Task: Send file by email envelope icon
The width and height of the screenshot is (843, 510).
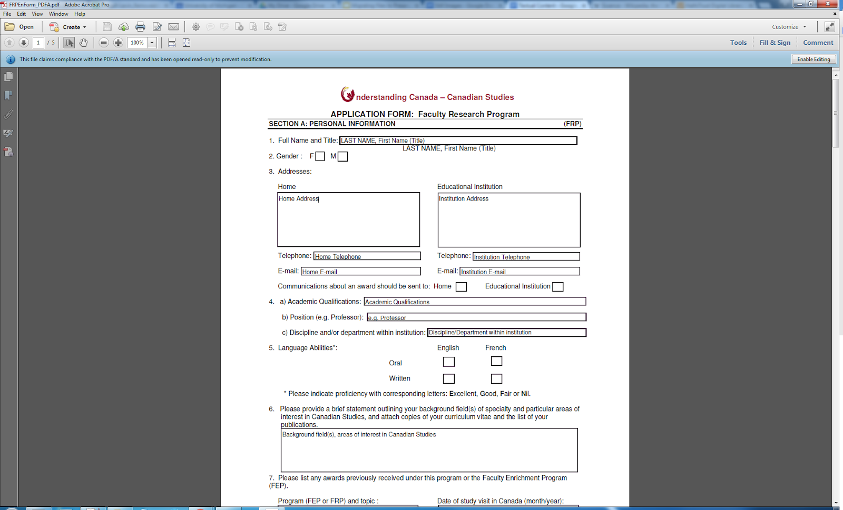Action: (x=173, y=27)
